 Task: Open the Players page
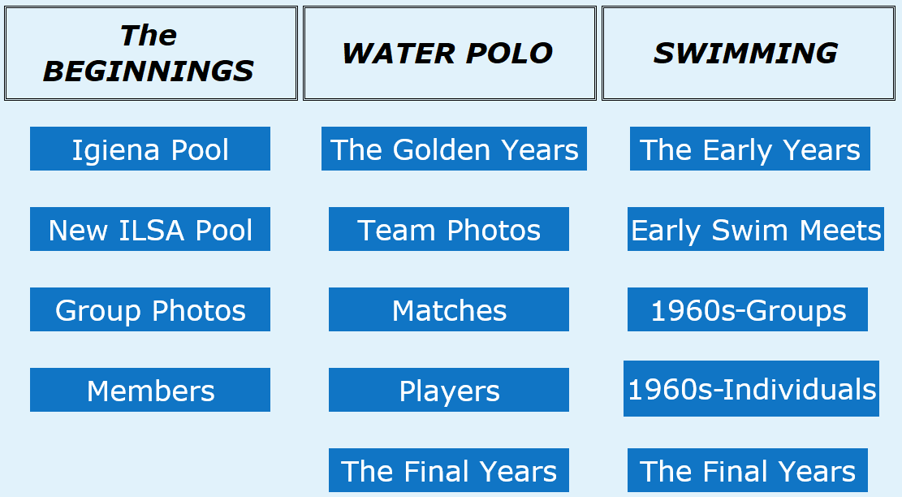coord(449,390)
